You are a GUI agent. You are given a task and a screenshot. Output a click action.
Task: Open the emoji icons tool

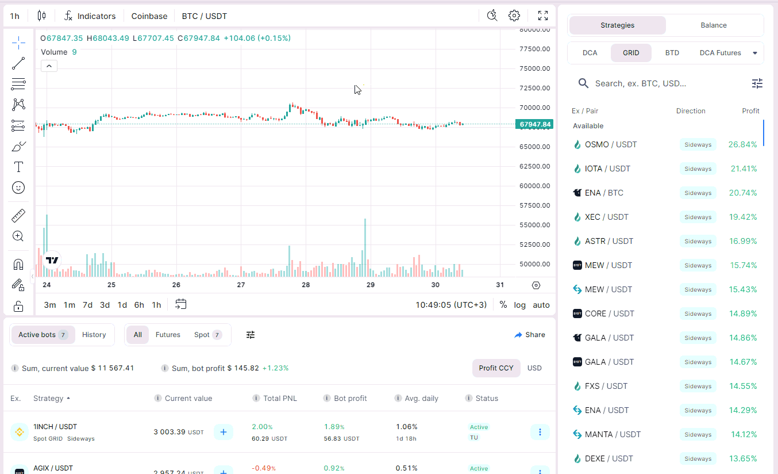click(x=18, y=188)
